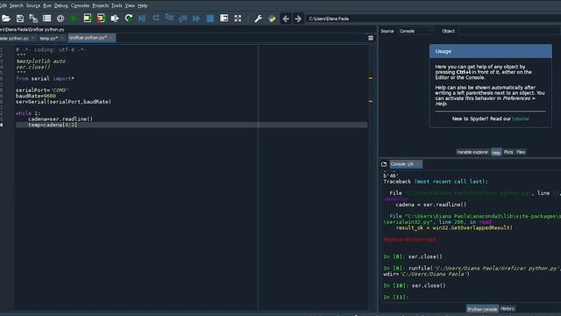Open the Consoles menu

[80, 5]
